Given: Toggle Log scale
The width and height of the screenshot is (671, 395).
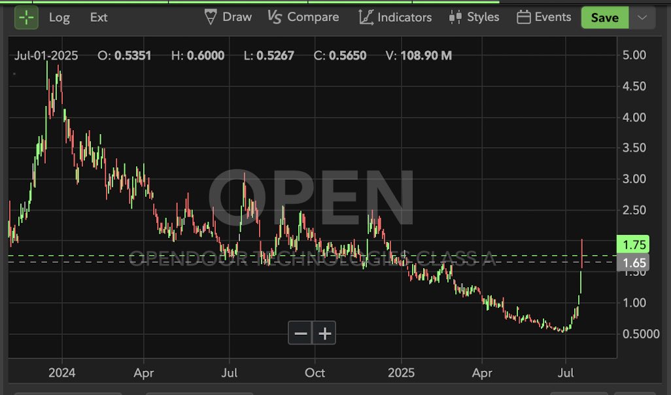Looking at the screenshot, I should [59, 18].
